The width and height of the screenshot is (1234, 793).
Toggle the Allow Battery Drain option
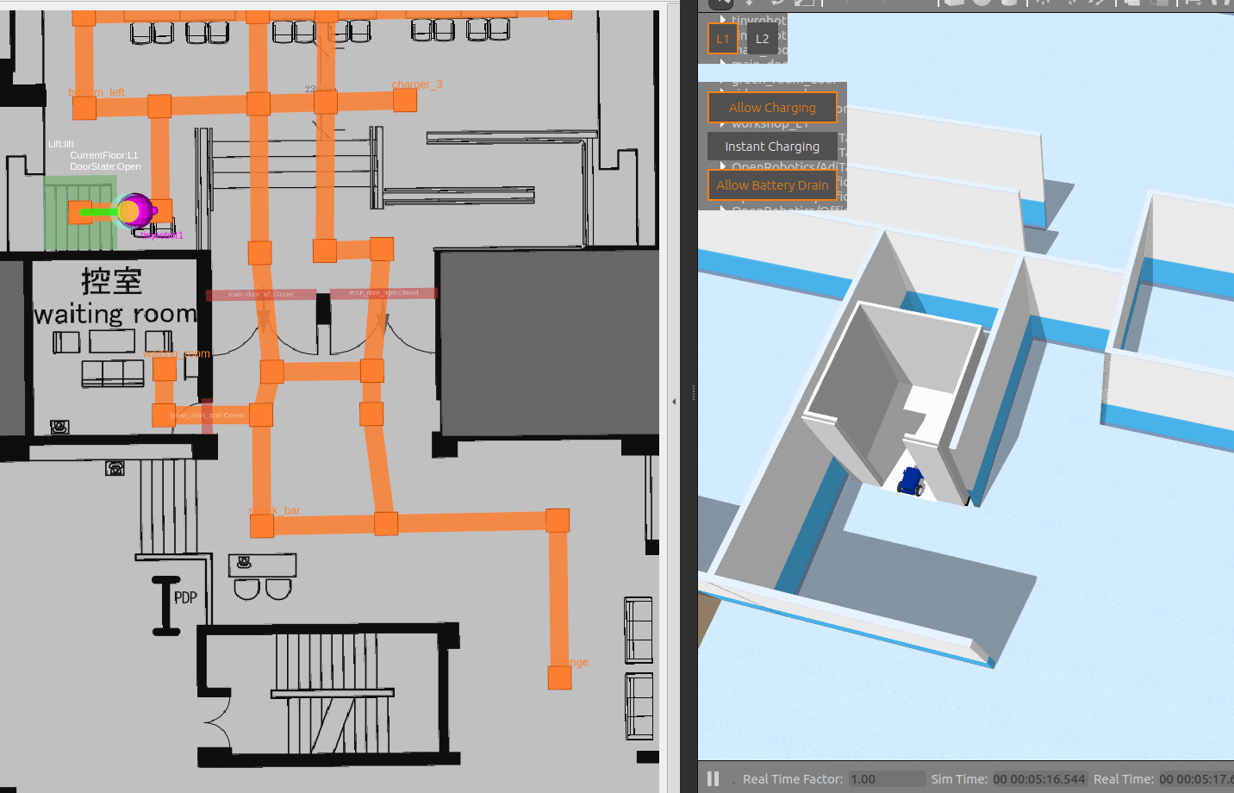click(x=772, y=185)
